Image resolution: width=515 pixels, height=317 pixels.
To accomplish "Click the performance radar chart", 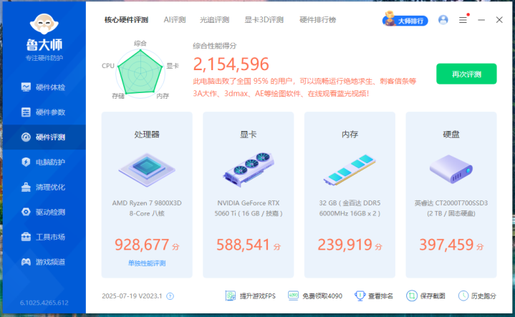I will coord(140,72).
